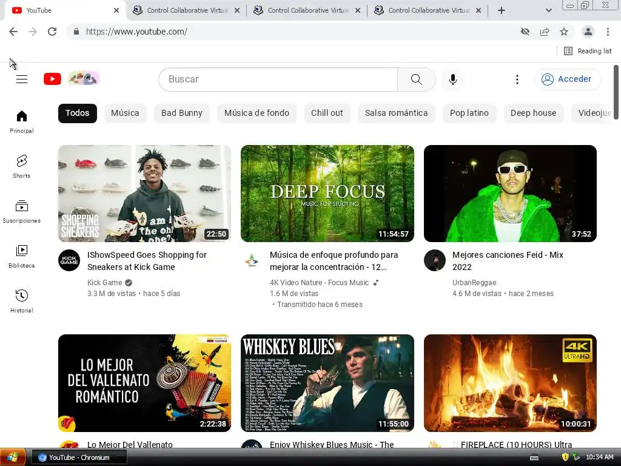Open Biblioteca in the sidebar
The height and width of the screenshot is (466, 621).
tap(22, 257)
